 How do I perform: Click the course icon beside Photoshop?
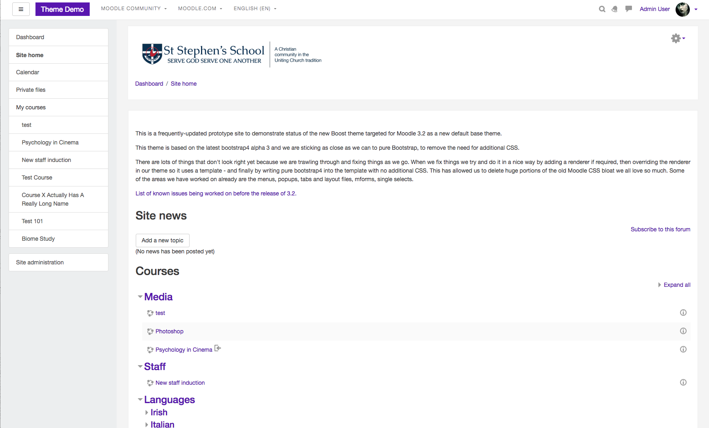(150, 331)
